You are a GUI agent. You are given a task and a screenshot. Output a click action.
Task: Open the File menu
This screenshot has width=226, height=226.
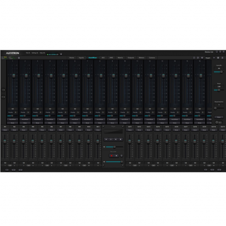click(x=28, y=53)
